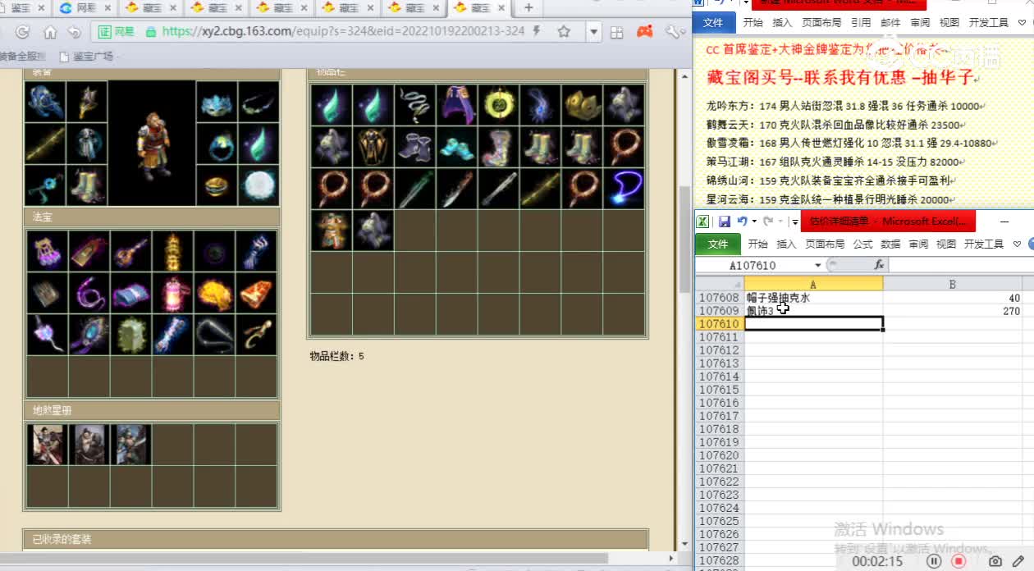
Task: Select the golden pagoda 法宝 item
Action: click(172, 251)
